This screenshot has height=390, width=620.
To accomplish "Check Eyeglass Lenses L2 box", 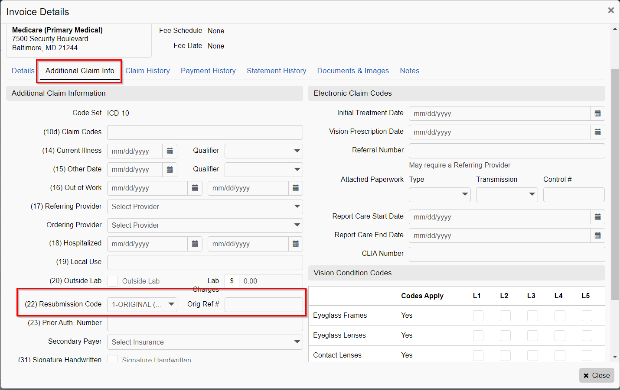I will [x=505, y=335].
